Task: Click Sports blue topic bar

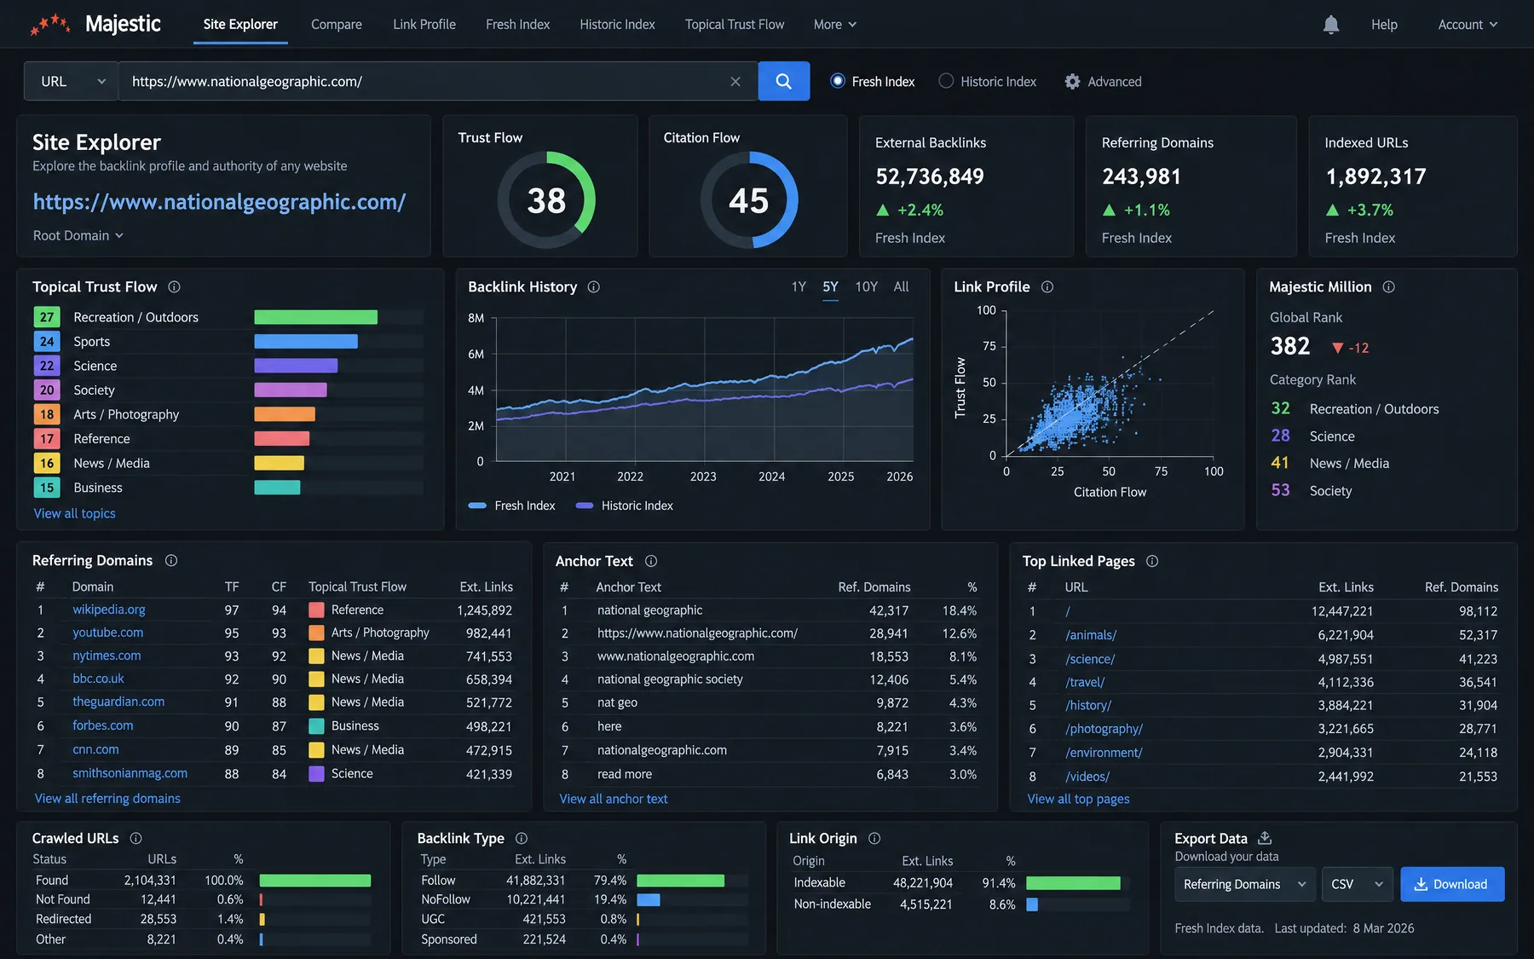Action: (x=306, y=342)
